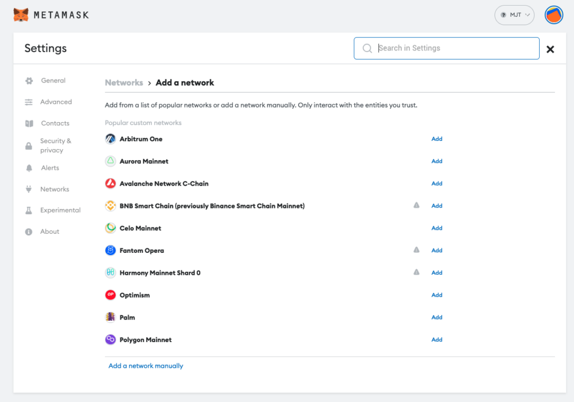The height and width of the screenshot is (402, 574).
Task: Open the About section
Action: (x=50, y=232)
